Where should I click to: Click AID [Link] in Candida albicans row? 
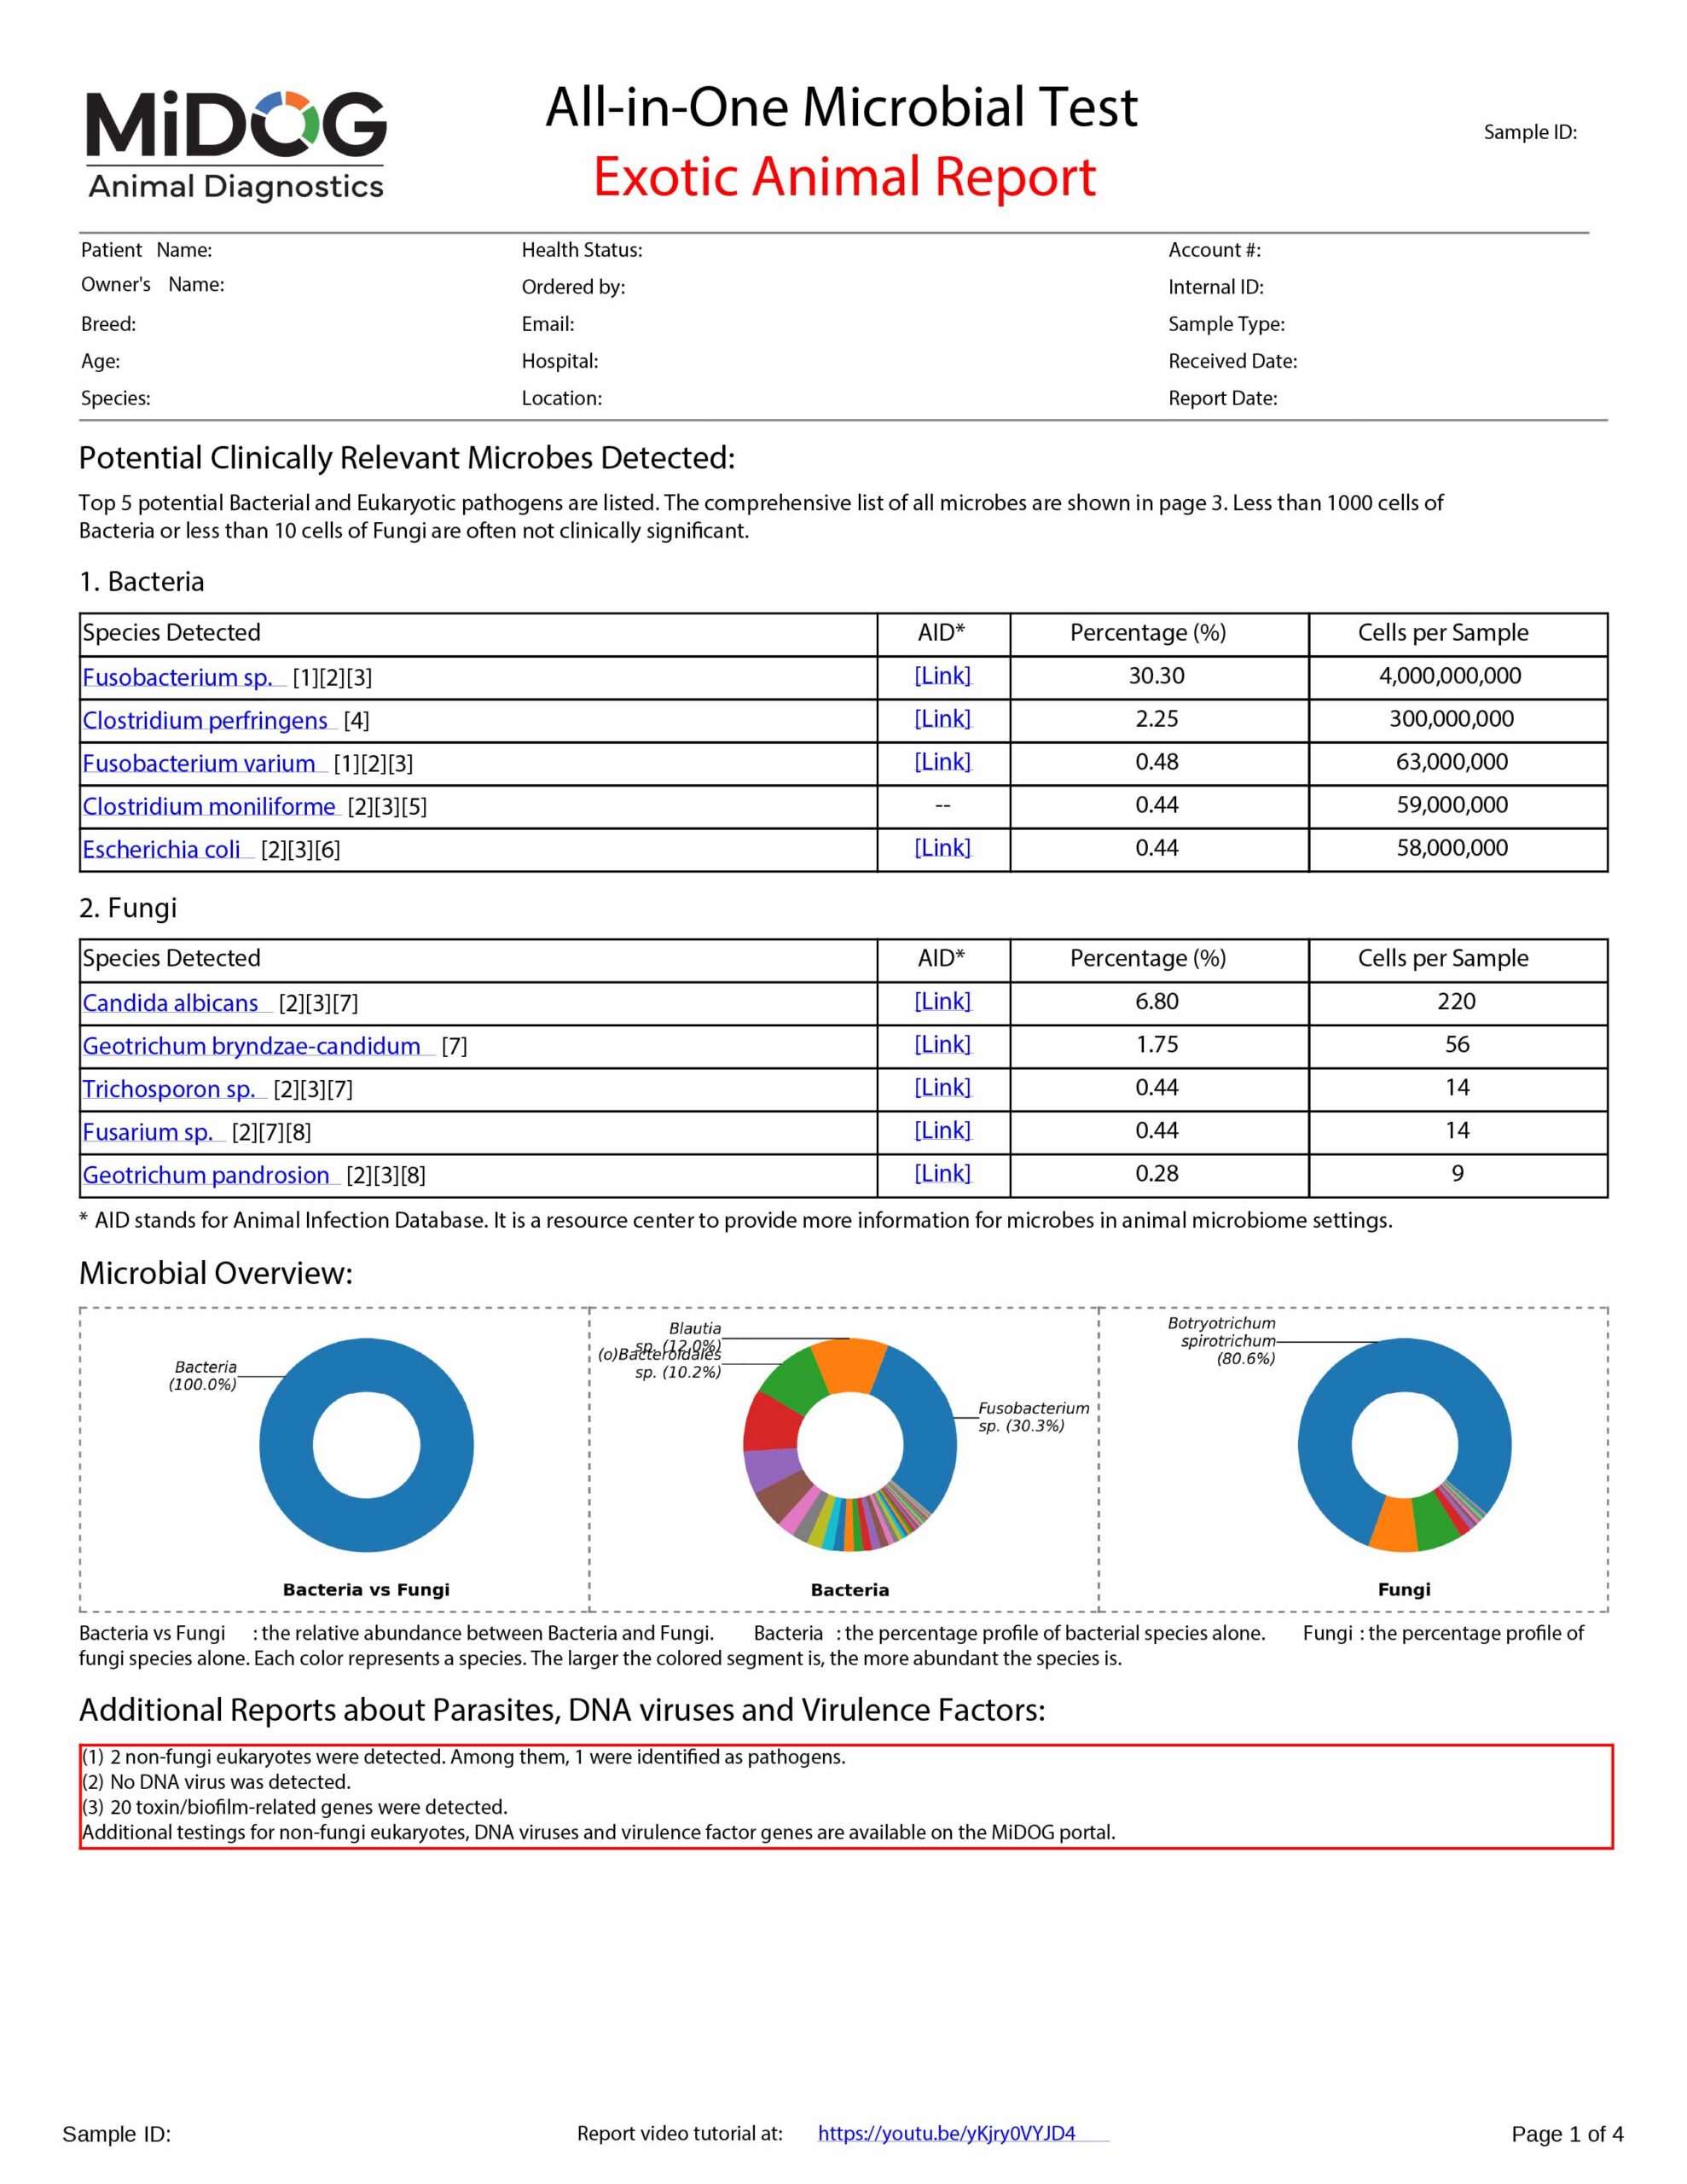pos(942,1002)
